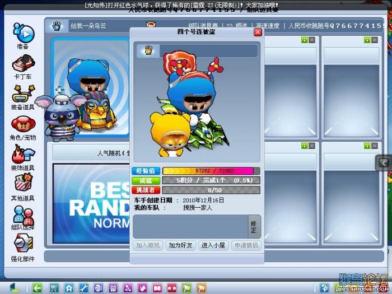The width and height of the screenshot is (392, 294).
Task: Click the 加入游戏 join game button
Action: [148, 245]
